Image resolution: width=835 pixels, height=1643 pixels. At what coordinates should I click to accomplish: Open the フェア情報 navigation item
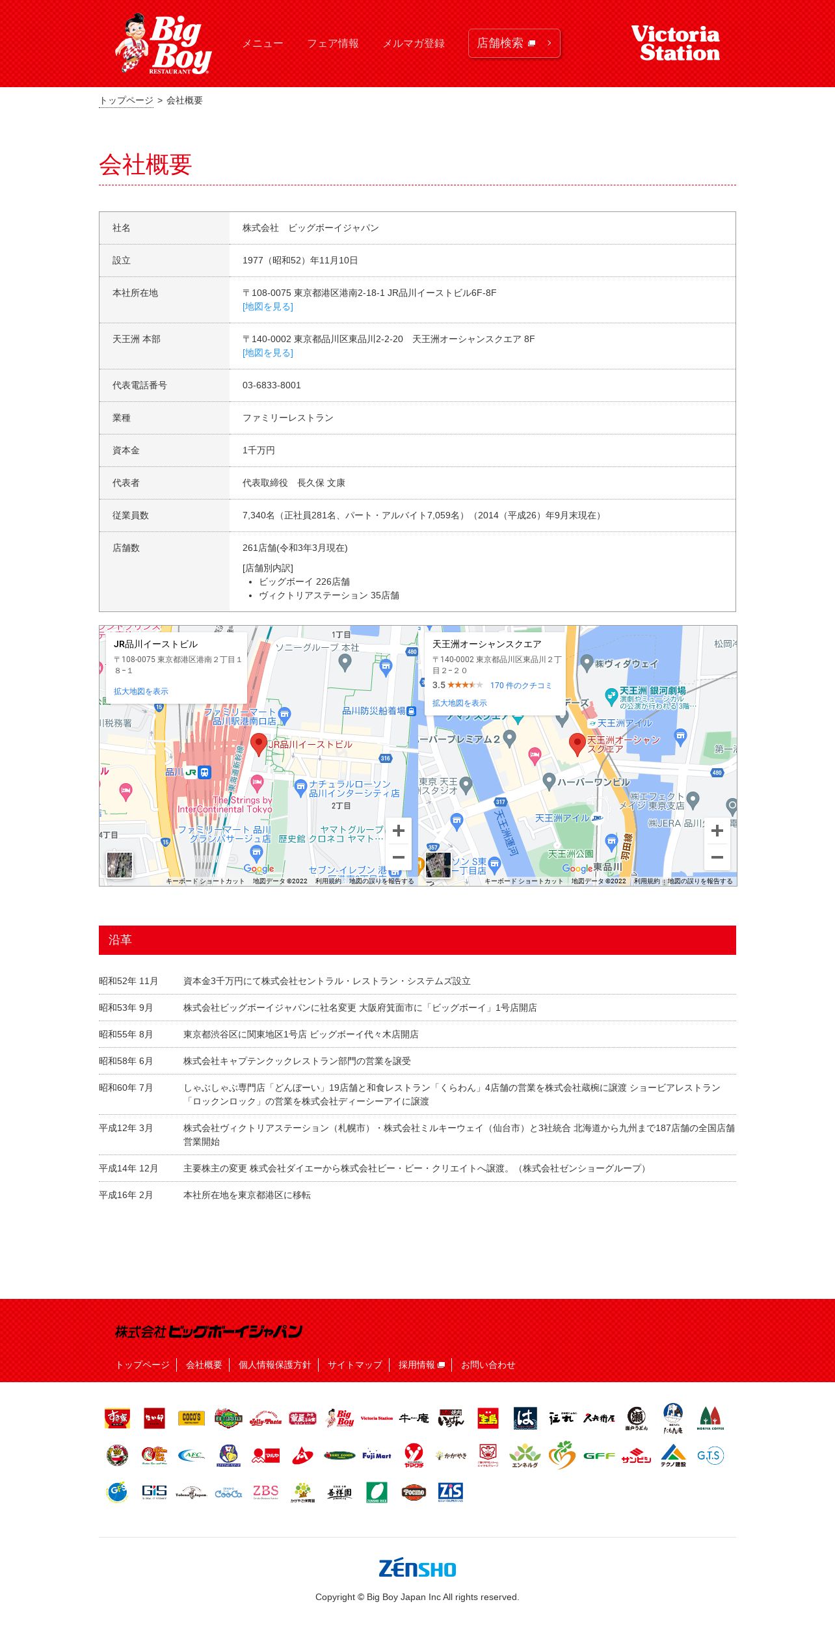point(333,44)
